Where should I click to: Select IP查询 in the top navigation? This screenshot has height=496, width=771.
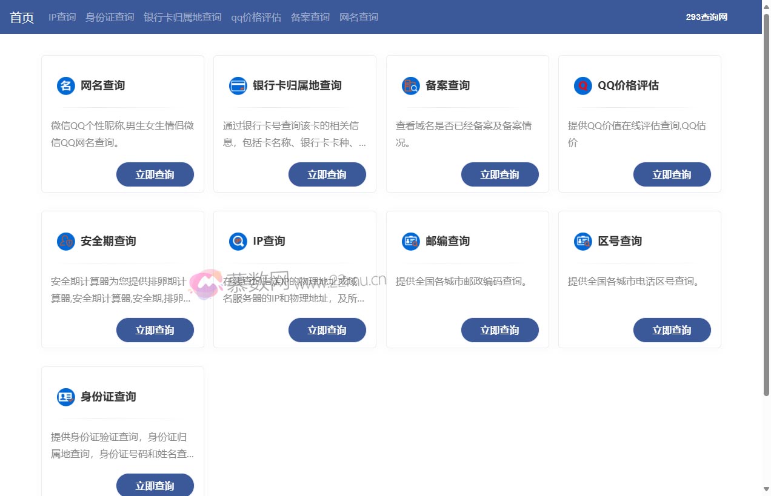coord(62,18)
